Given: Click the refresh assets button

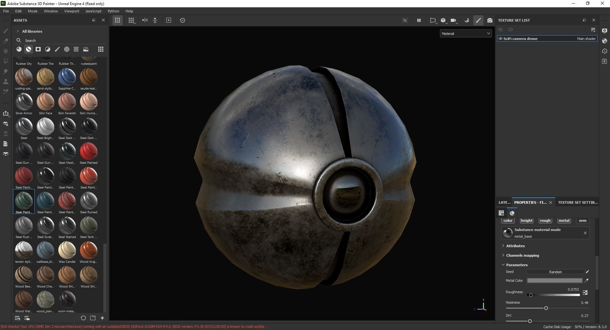Looking at the screenshot, I should [83, 318].
